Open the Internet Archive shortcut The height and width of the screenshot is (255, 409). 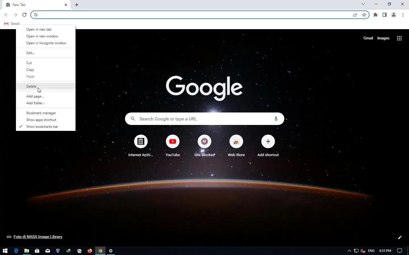pos(141,146)
